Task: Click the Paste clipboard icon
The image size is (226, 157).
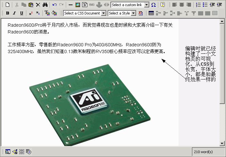Action: click(31, 5)
